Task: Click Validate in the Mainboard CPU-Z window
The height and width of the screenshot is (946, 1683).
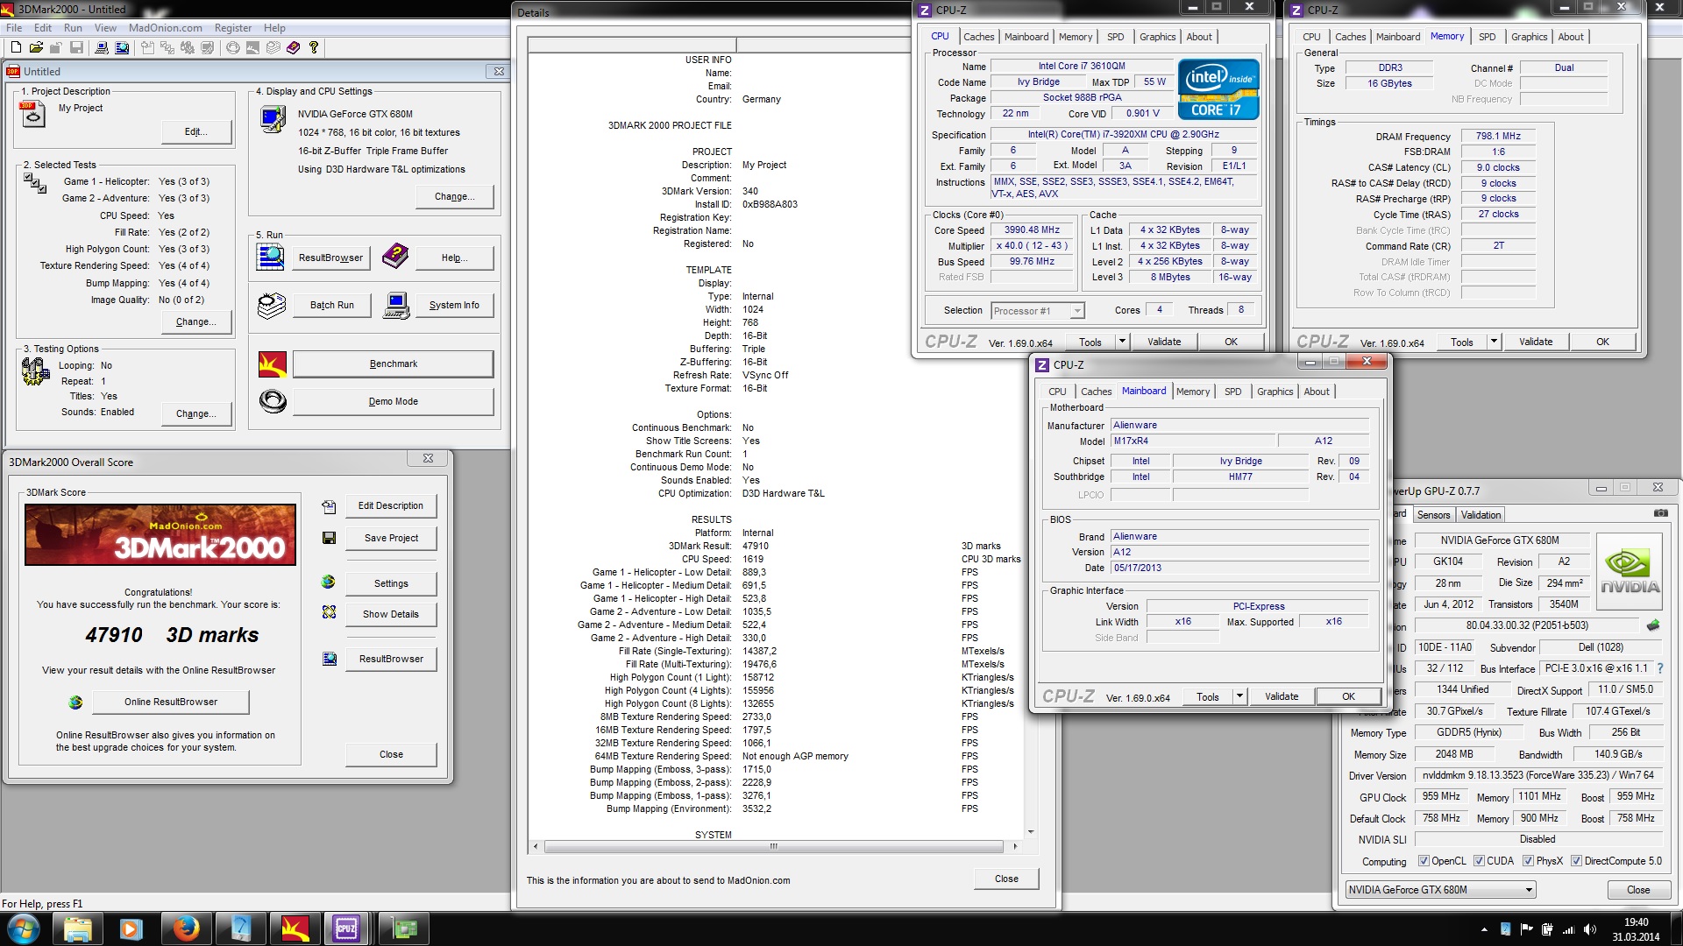Action: pos(1281,696)
